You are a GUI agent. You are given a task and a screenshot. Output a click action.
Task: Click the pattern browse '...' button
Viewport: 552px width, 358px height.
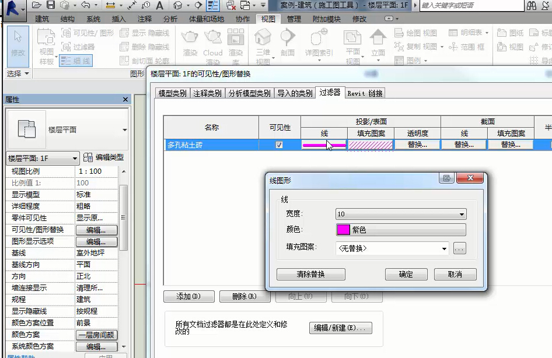click(459, 248)
